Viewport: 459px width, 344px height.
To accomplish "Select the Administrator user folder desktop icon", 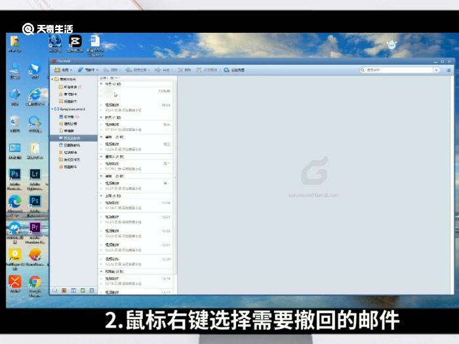I will click(15, 44).
